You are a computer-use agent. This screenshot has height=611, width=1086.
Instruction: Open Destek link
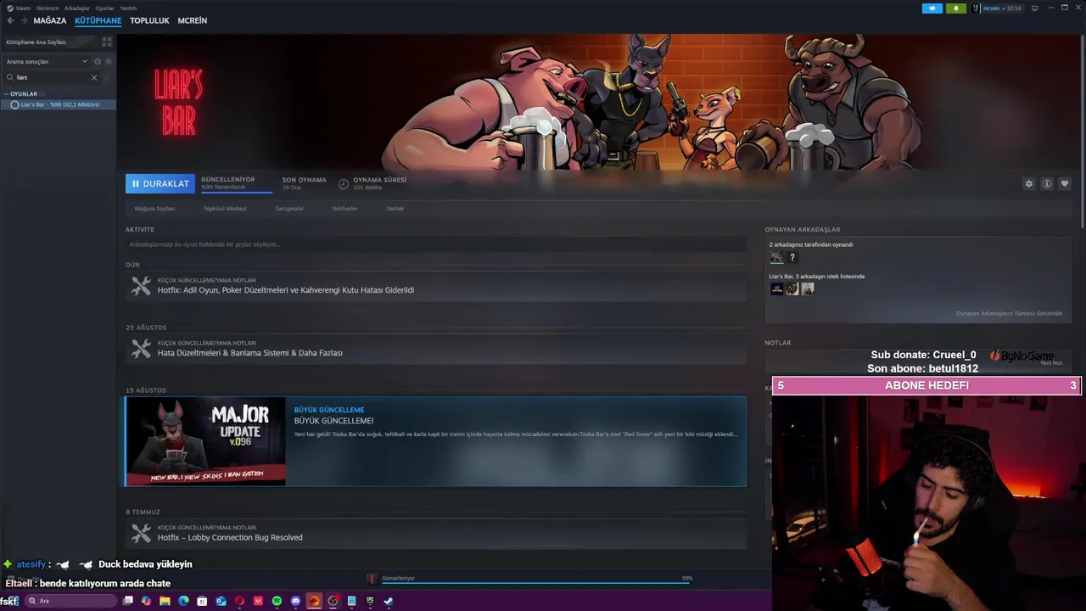coord(395,208)
